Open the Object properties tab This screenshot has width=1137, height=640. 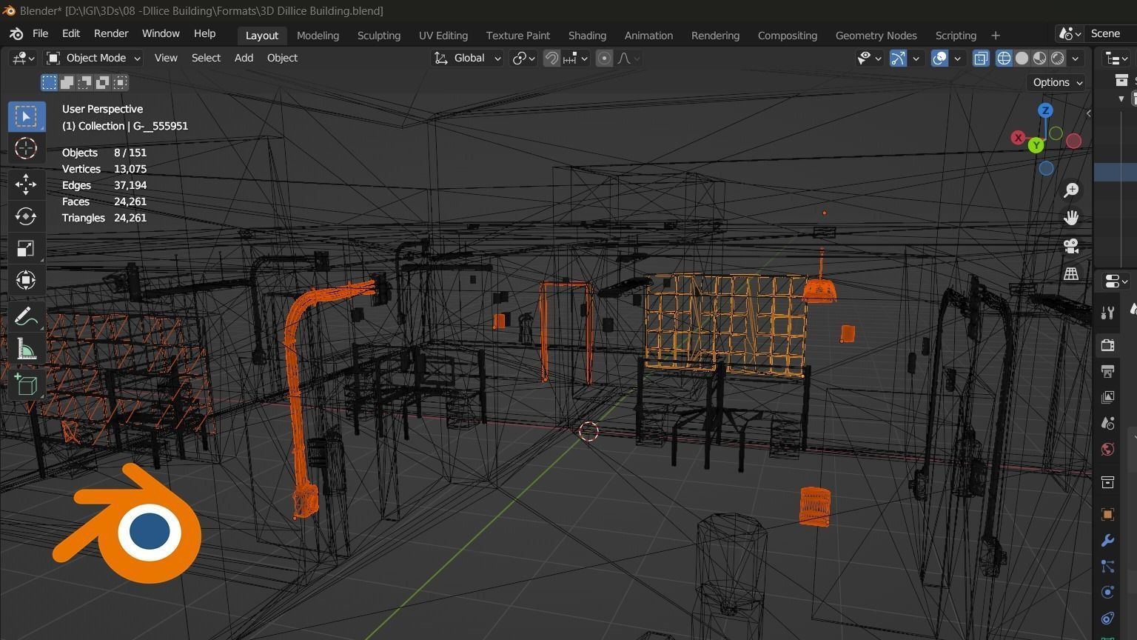coord(1108,514)
